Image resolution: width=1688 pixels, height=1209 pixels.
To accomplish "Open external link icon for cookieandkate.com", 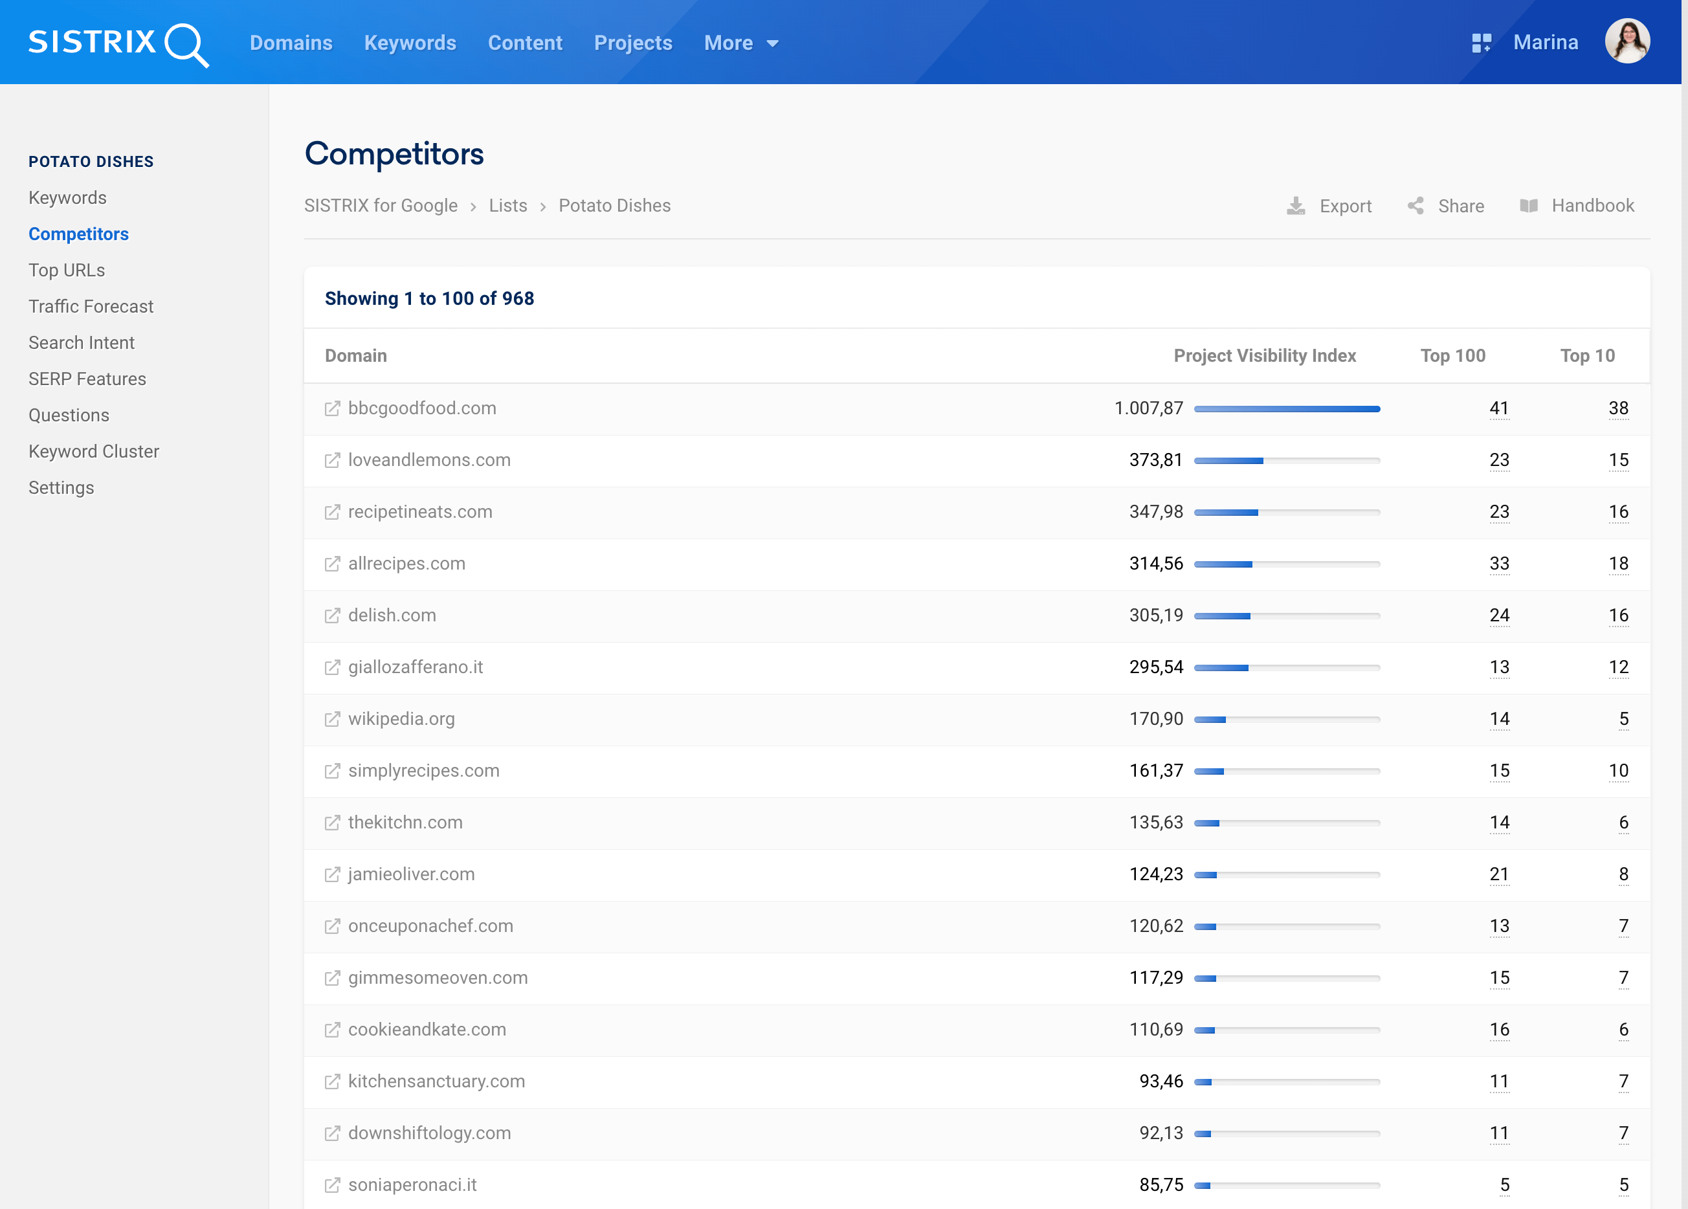I will pyautogui.click(x=332, y=1030).
